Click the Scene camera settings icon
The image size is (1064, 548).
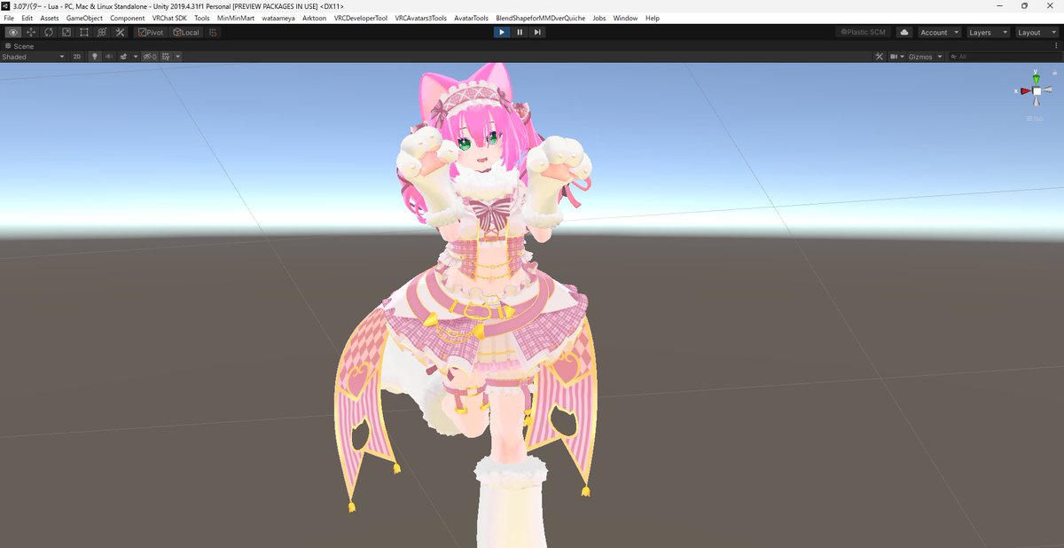(x=893, y=57)
